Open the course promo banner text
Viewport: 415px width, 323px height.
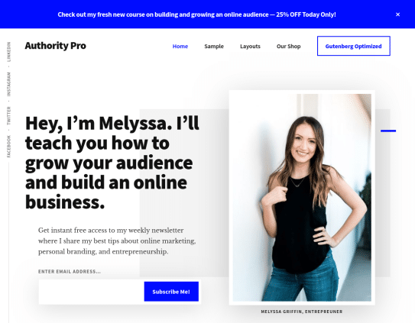[x=196, y=15]
